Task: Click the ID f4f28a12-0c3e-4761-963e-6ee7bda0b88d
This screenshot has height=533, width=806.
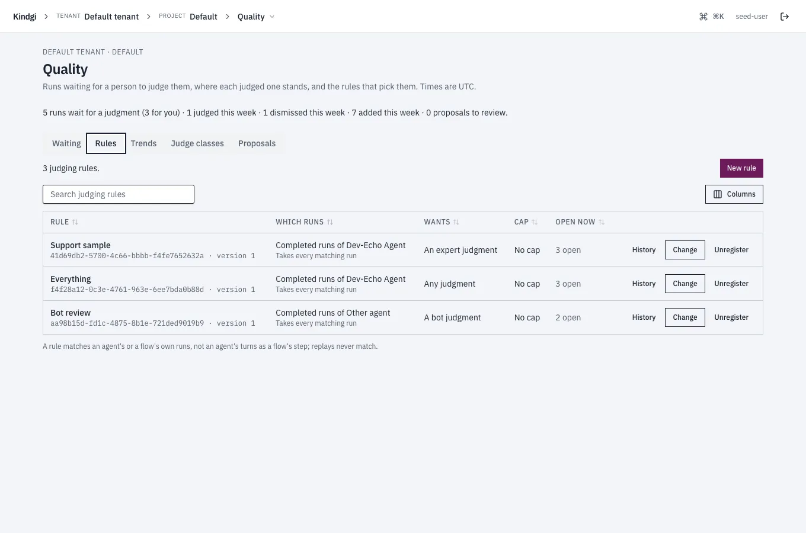Action: tap(127, 290)
